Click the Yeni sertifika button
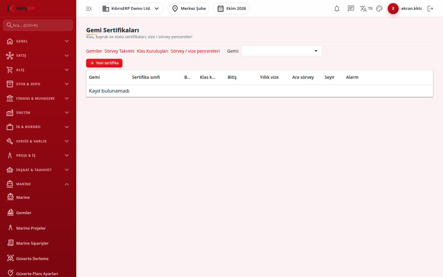Viewport: 443px width, 277px height. 104,63
